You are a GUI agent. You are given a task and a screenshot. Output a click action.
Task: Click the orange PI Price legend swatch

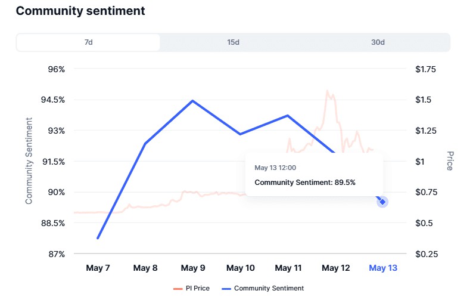(178, 289)
